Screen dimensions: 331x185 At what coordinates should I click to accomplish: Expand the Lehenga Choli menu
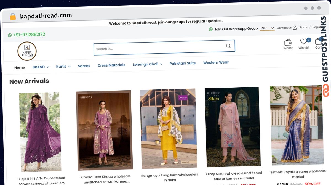[148, 64]
